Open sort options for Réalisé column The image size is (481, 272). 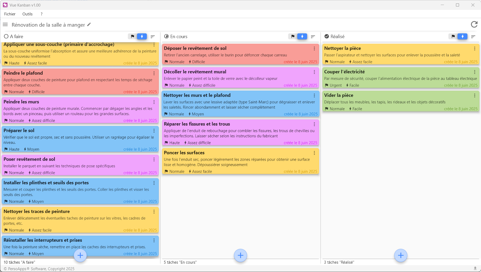click(x=473, y=37)
